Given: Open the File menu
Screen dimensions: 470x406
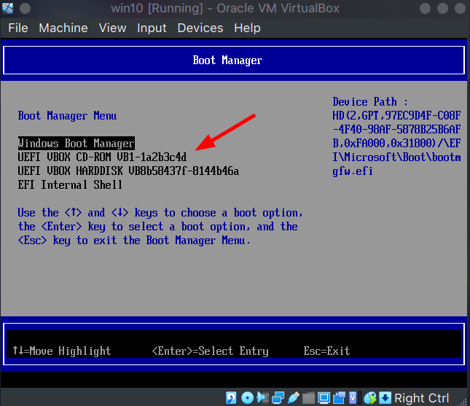Looking at the screenshot, I should tap(18, 28).
